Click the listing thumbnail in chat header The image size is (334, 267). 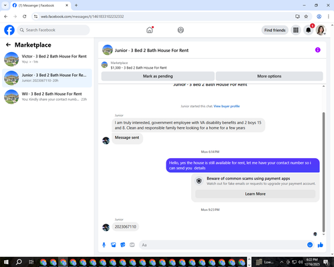coord(108,50)
